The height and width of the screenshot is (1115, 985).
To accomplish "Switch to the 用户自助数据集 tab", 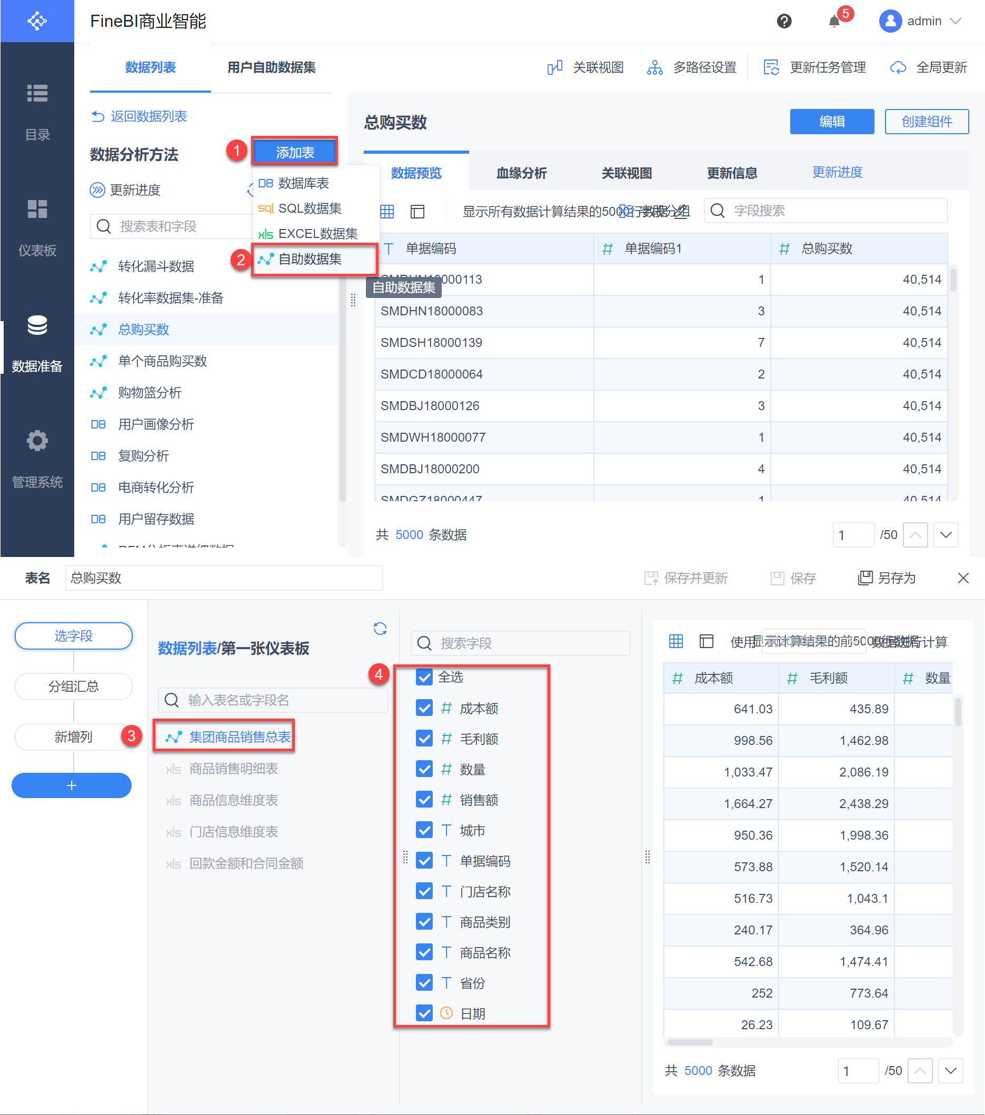I will [272, 67].
